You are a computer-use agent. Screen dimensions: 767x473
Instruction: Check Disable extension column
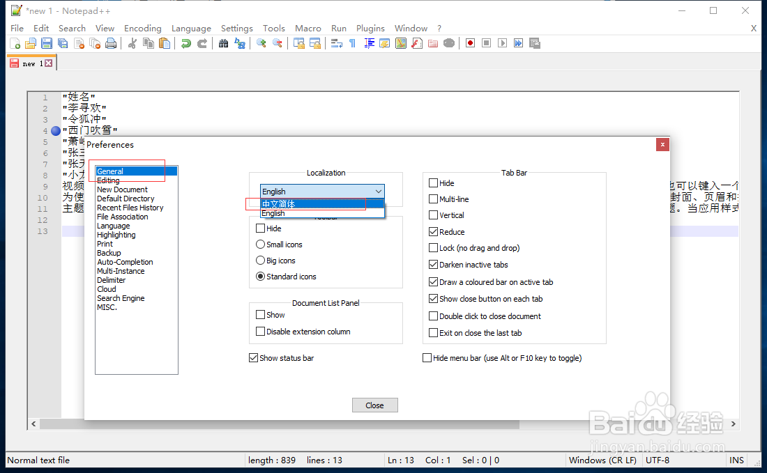(260, 332)
